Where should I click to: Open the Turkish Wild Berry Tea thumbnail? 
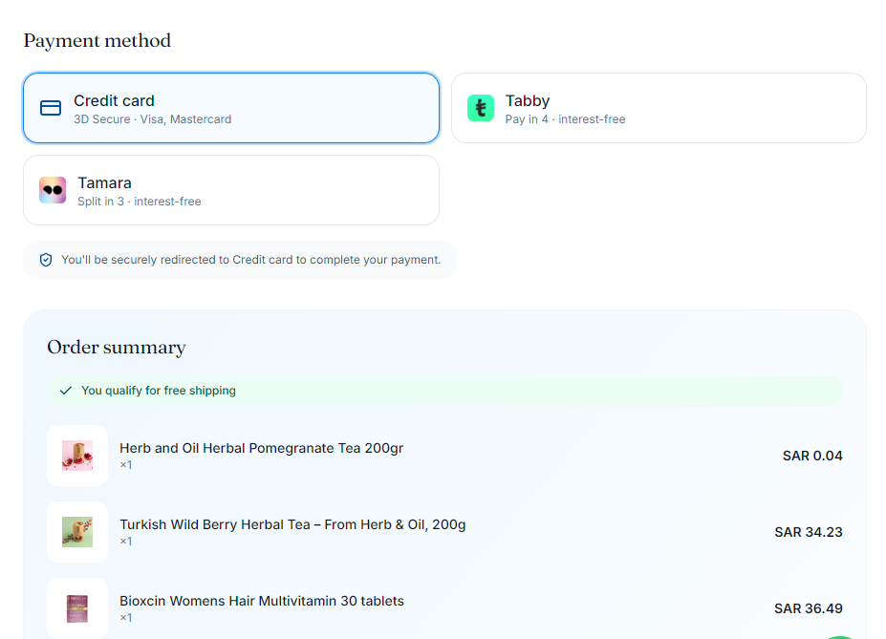click(x=77, y=532)
